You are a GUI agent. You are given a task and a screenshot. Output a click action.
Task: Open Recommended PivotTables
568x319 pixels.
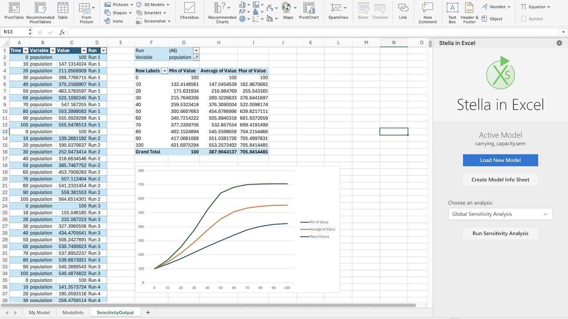(x=40, y=12)
